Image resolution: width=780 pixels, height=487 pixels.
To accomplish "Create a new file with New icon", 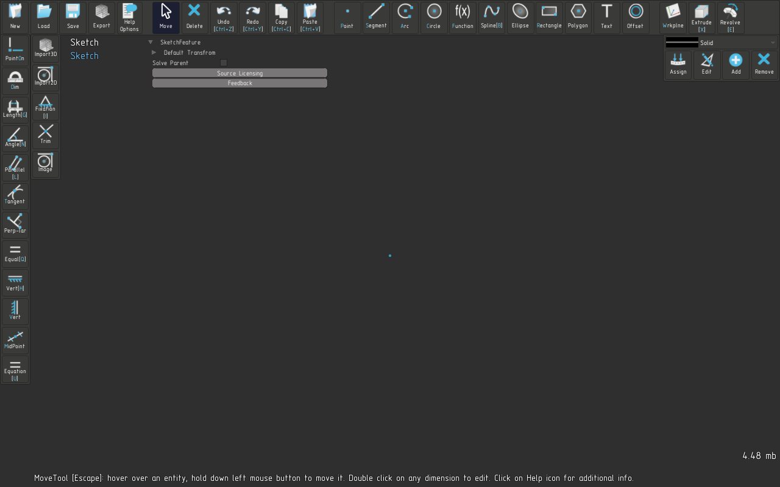I will pyautogui.click(x=15, y=17).
